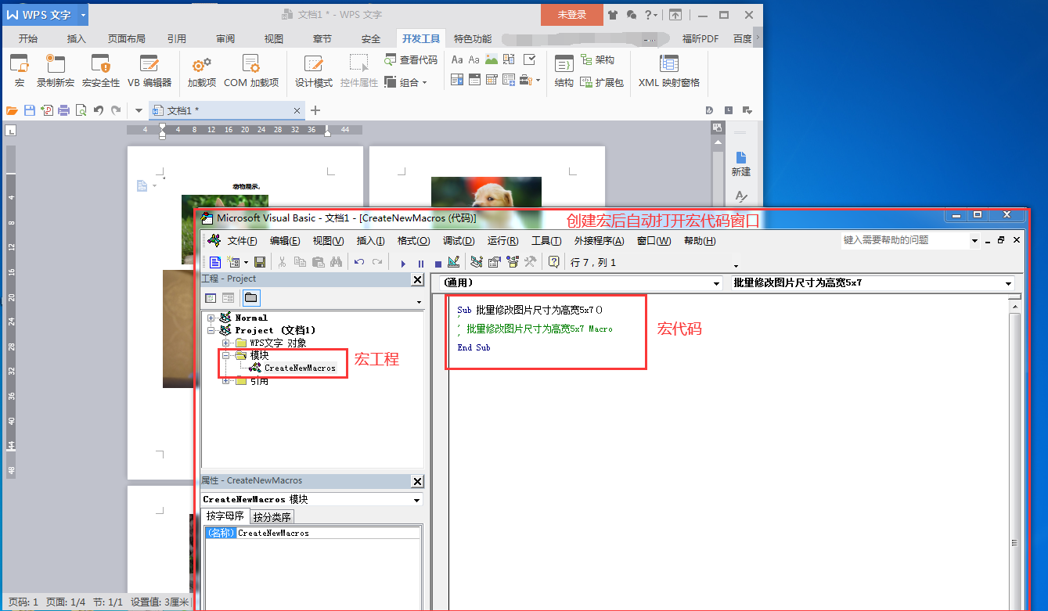Open Properties window icon in VBA toolbar

pyautogui.click(x=495, y=262)
